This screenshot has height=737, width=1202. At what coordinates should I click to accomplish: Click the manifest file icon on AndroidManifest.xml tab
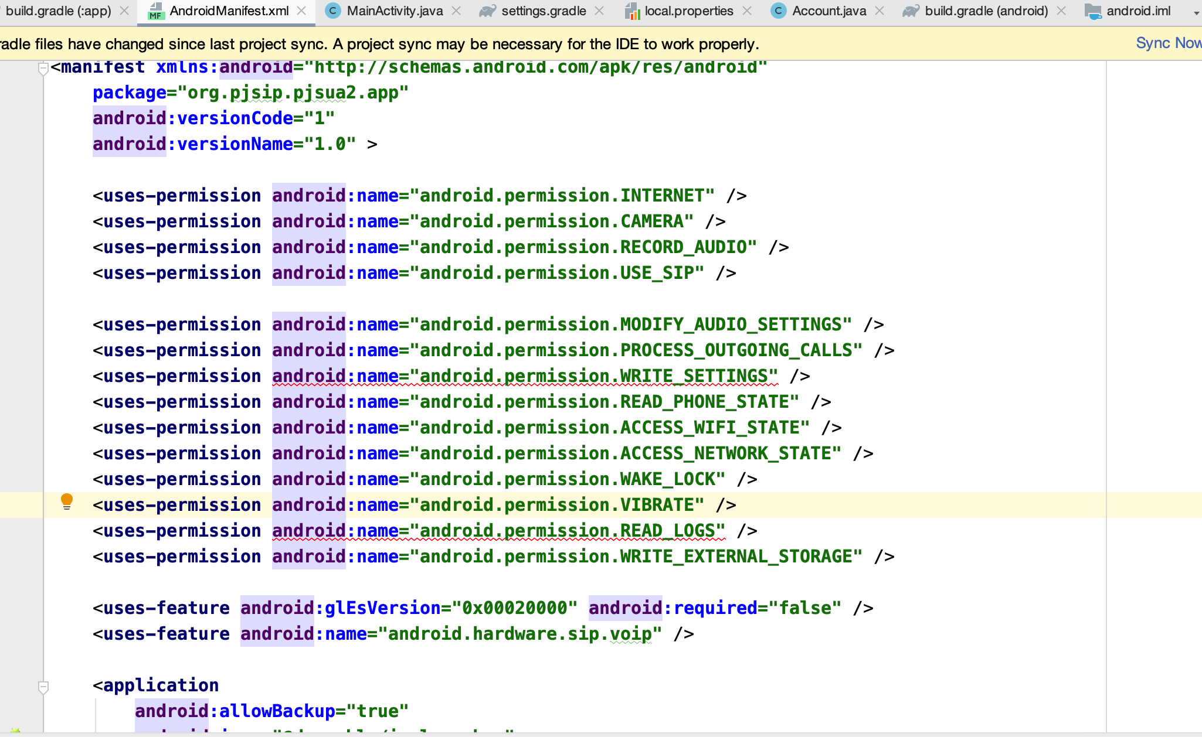(155, 11)
